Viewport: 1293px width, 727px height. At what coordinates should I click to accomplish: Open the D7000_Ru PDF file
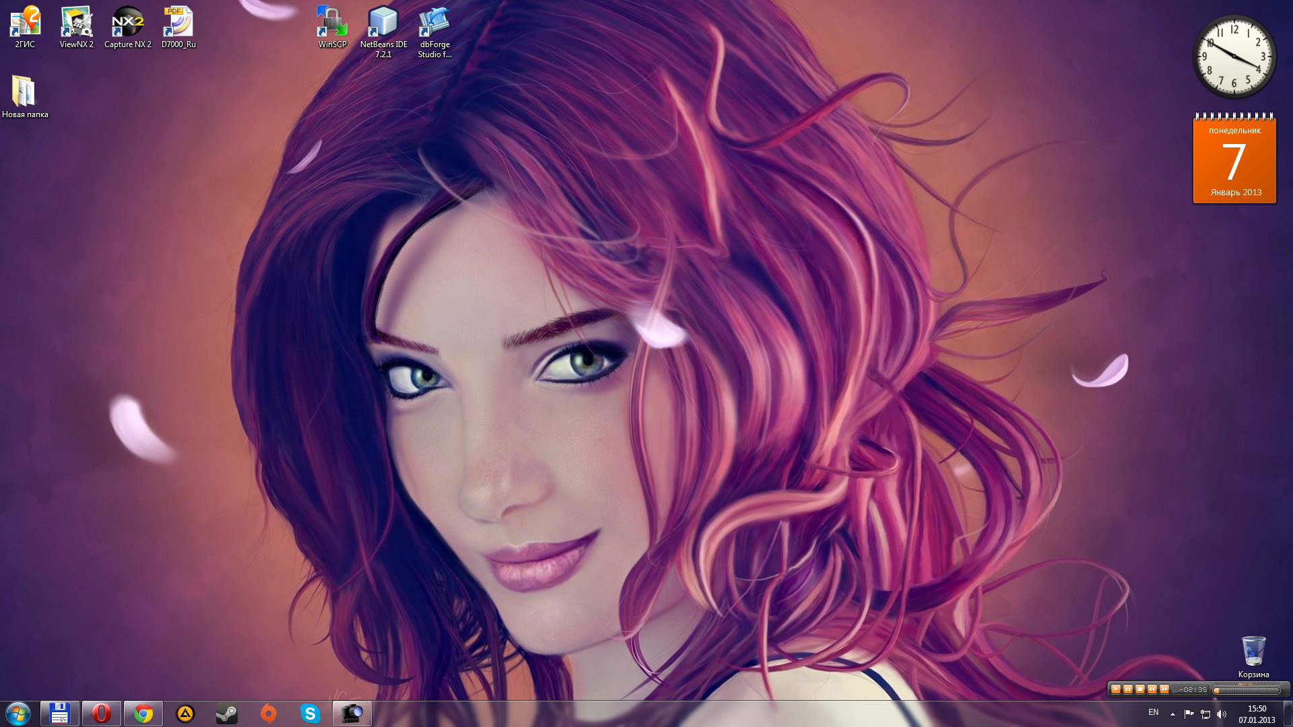point(178,27)
